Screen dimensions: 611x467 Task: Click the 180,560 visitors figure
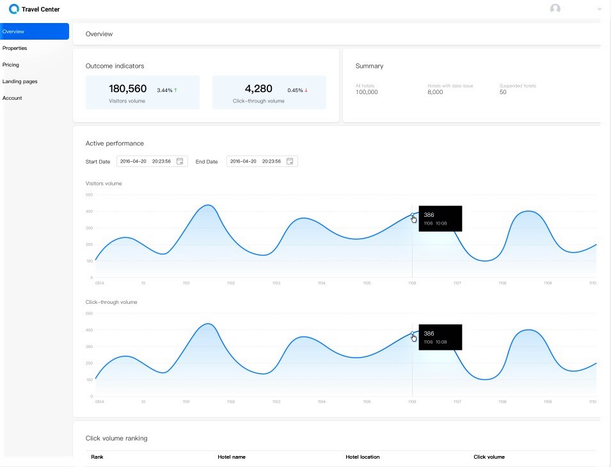click(128, 89)
